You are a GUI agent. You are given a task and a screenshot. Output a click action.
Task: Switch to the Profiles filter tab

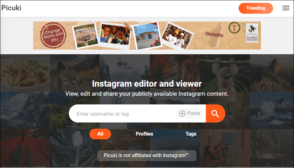(x=144, y=134)
